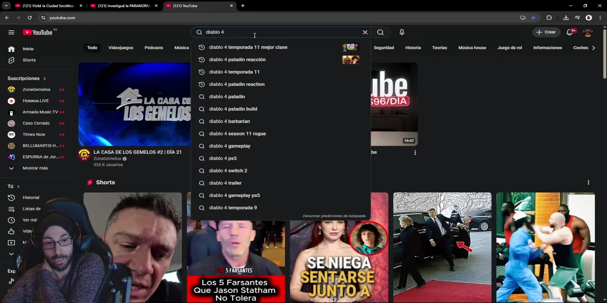This screenshot has width=607, height=303.
Task: Open La Casa de los Gemelos thumbnail
Action: [134, 104]
